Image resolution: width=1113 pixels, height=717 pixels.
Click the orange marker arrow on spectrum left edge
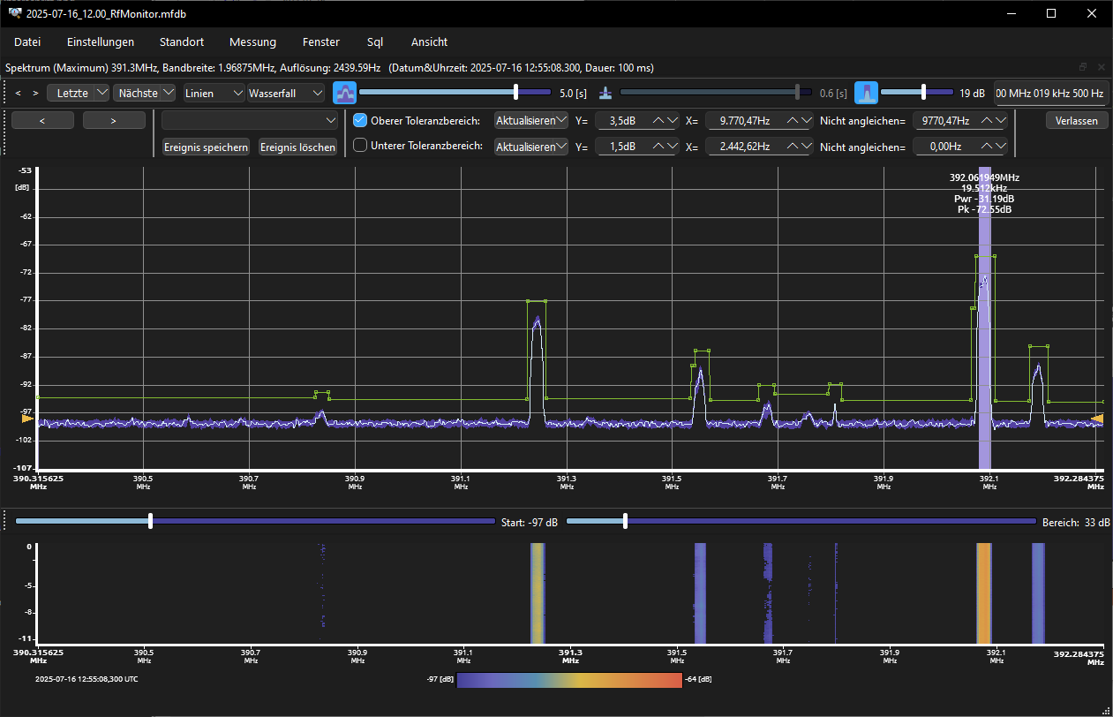(x=26, y=417)
